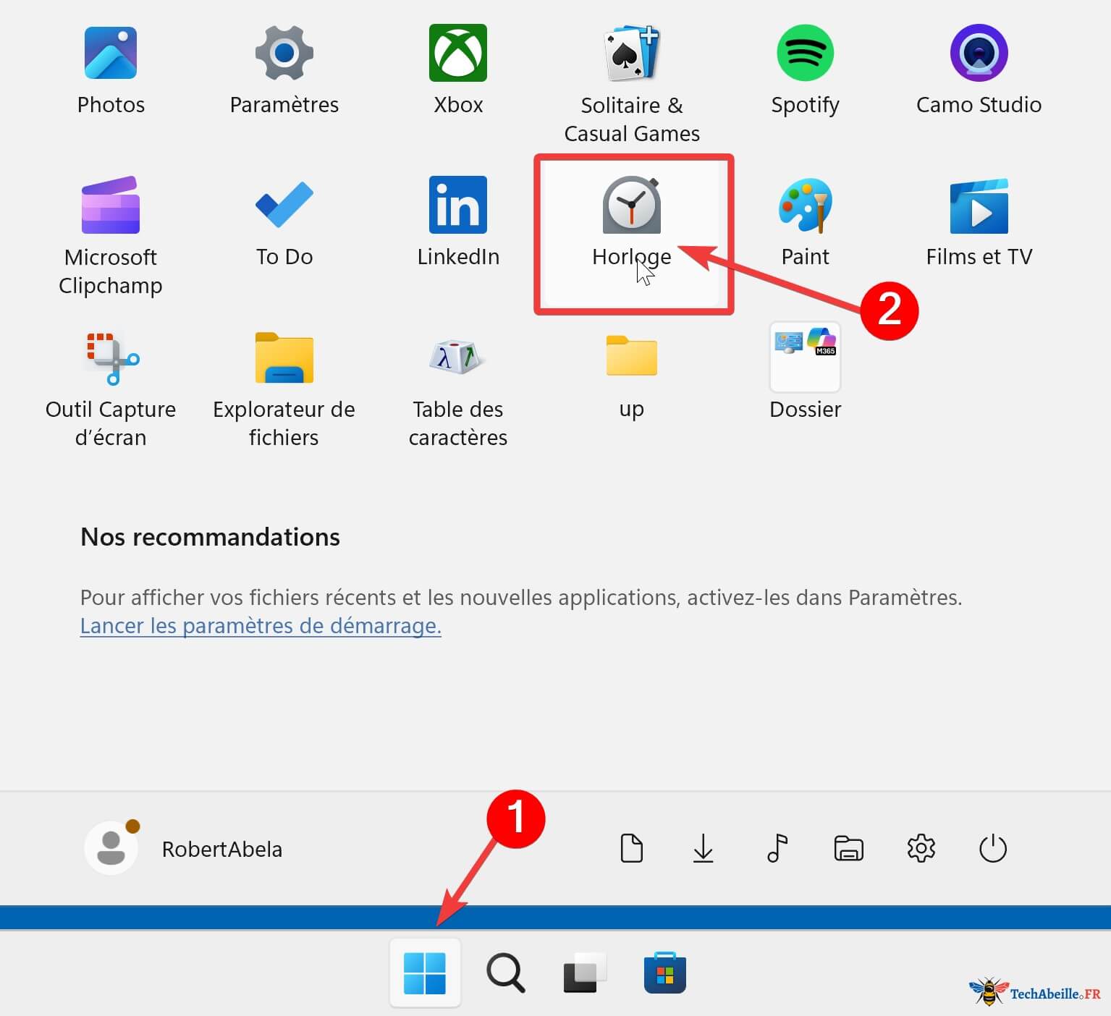Click the 'Nos recommandations' heading
Viewport: 1111px width, 1016px height.
coord(210,537)
